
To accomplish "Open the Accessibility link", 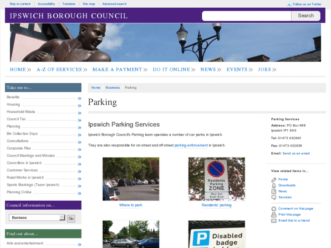I will click(x=46, y=4).
